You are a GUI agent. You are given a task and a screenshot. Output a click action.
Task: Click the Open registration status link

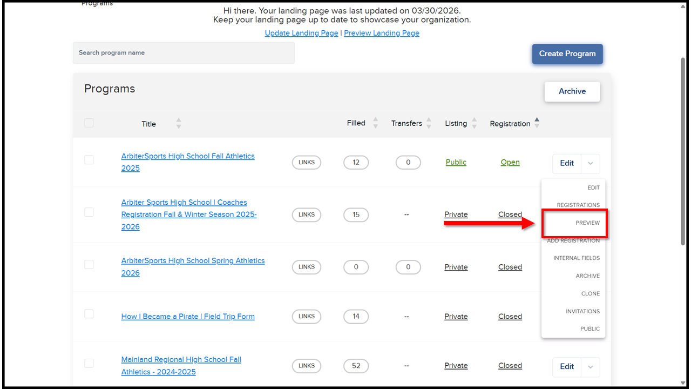[x=510, y=162]
